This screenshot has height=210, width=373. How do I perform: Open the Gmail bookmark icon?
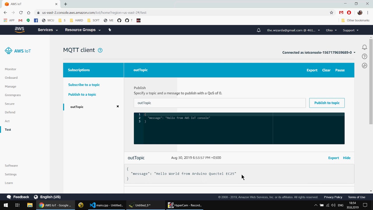(20, 20)
